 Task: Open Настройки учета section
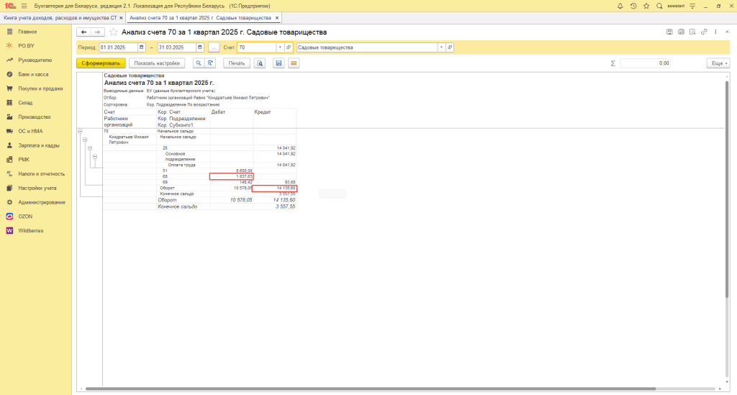[x=37, y=188]
